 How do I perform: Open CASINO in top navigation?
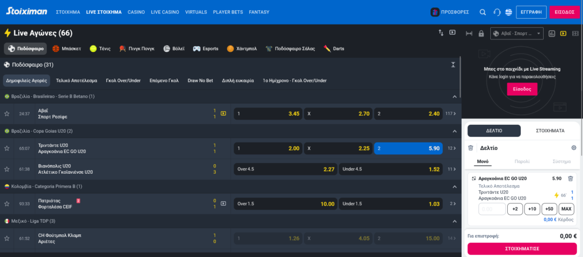pyautogui.click(x=136, y=13)
